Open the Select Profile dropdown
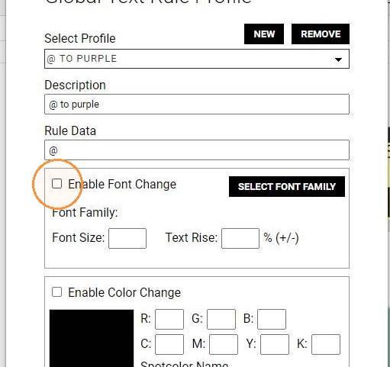This screenshot has height=367, width=390. coord(197,59)
